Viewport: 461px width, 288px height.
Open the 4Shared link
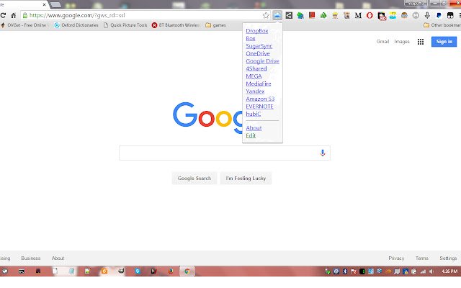[x=256, y=68]
